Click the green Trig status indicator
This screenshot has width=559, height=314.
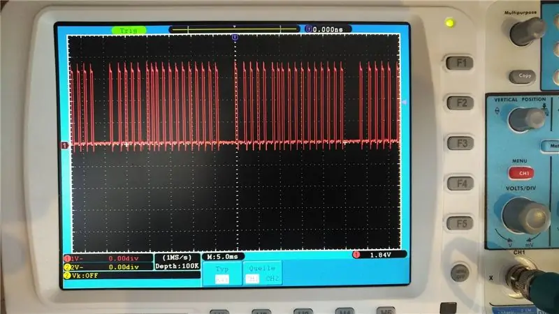129,31
